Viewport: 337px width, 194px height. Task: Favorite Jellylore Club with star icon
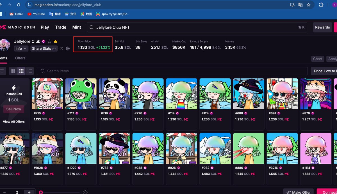point(50,41)
